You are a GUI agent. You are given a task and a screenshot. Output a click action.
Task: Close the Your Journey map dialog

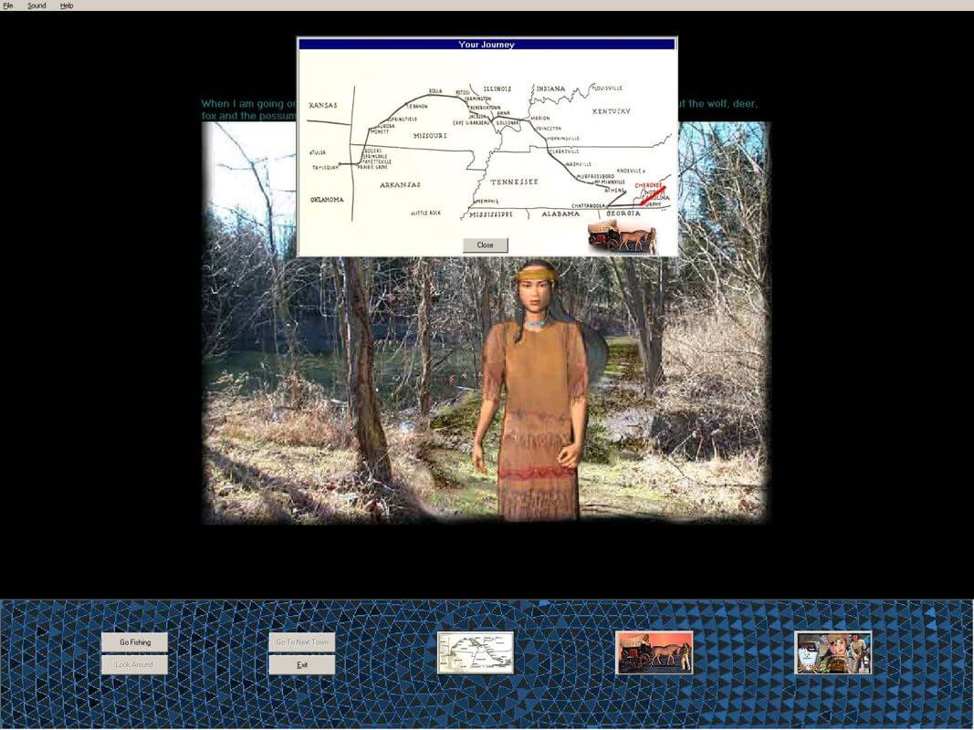(485, 245)
